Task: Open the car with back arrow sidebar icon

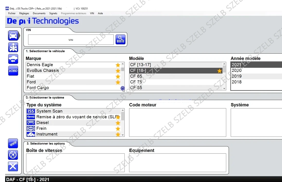Action: [13, 59]
